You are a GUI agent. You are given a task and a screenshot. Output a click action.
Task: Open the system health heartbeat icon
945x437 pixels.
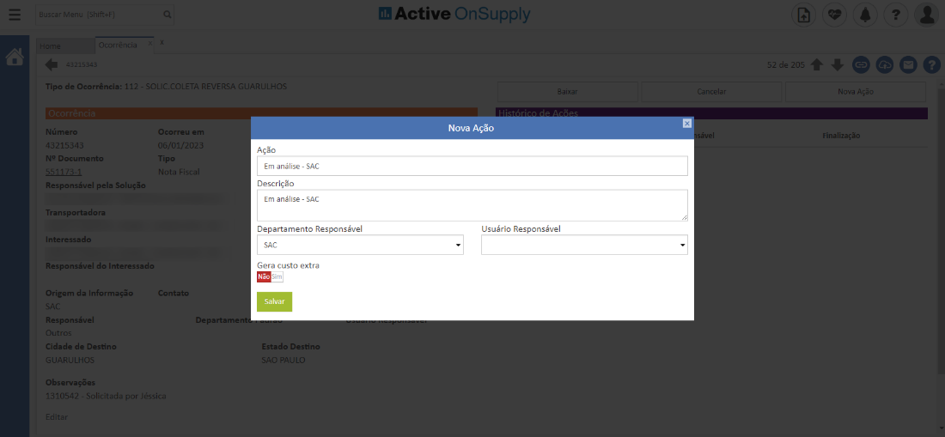834,15
